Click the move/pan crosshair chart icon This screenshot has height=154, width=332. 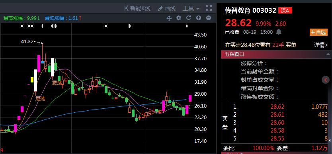169,18
